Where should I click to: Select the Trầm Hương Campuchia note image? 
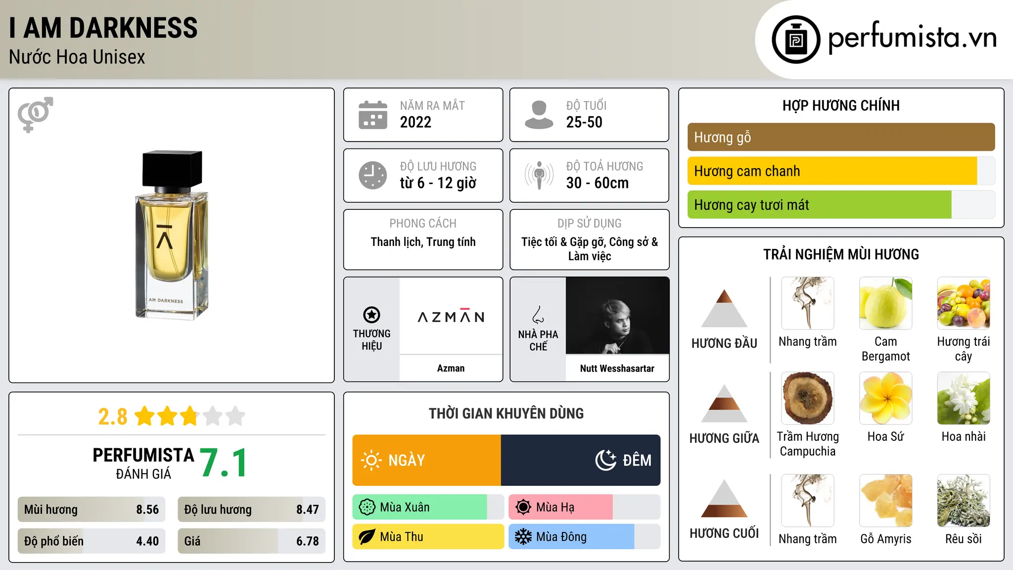808,398
